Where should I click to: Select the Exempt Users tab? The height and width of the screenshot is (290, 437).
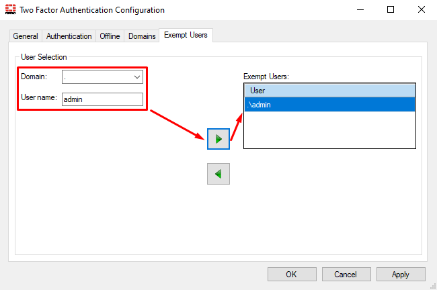[186, 35]
